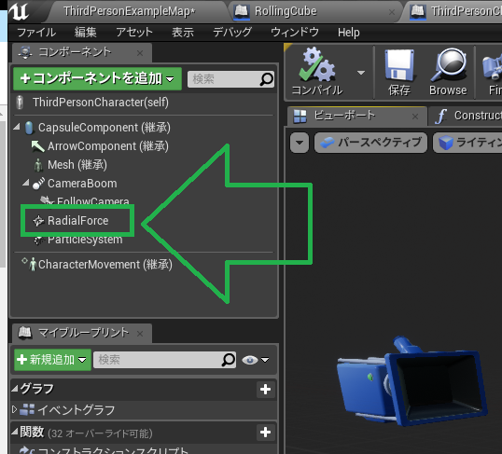Open the View menu
This screenshot has height=454, width=502.
[183, 33]
